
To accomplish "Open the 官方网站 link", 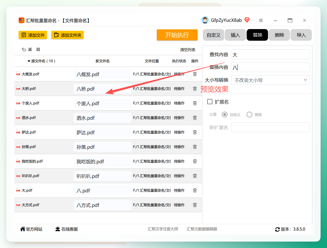I will click(31, 229).
